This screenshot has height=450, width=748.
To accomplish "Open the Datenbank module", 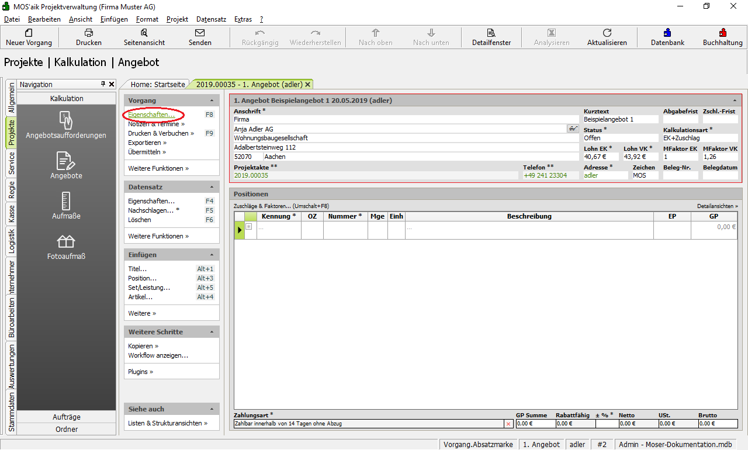I will click(x=667, y=33).
